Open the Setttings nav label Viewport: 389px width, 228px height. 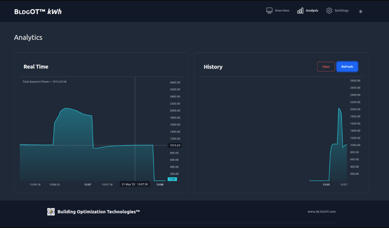(342, 11)
